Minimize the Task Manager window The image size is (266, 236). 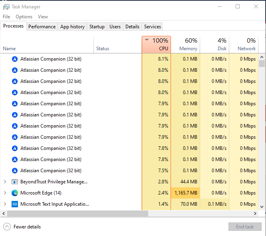pyautogui.click(x=220, y=7)
